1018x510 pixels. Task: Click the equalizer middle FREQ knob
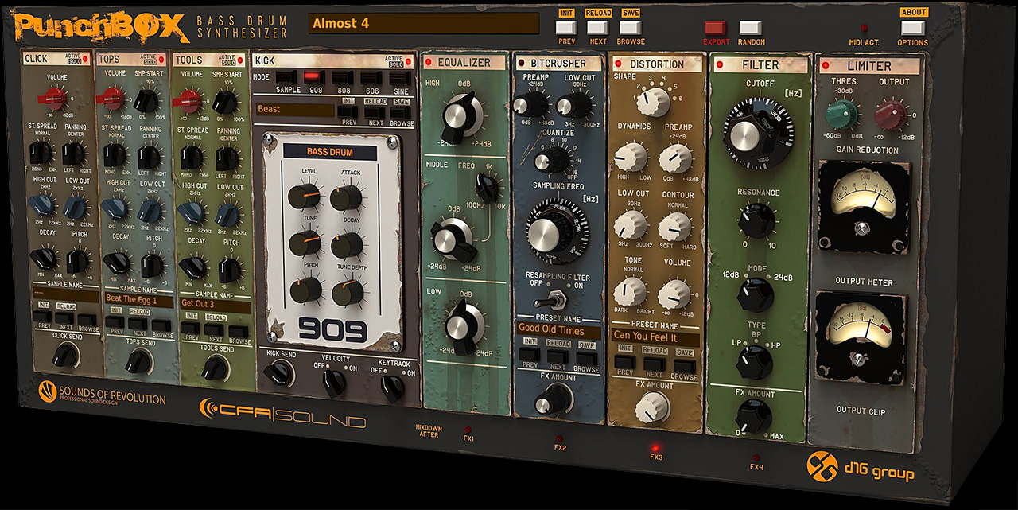pyautogui.click(x=488, y=188)
